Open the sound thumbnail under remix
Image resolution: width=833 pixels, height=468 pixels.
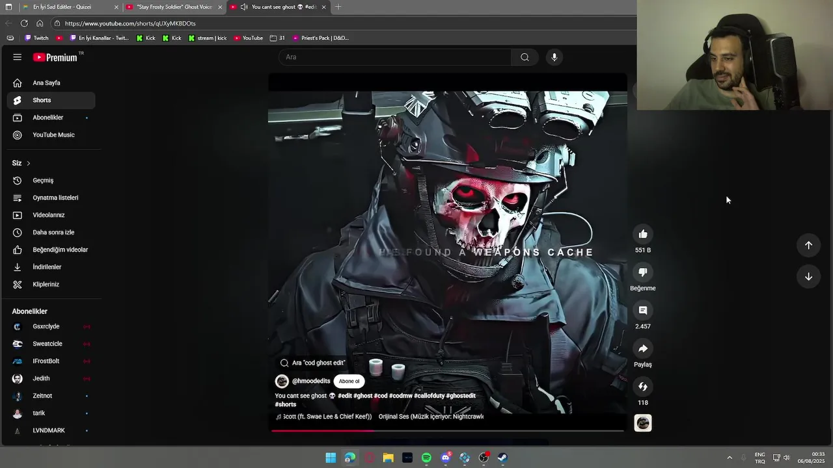click(643, 423)
